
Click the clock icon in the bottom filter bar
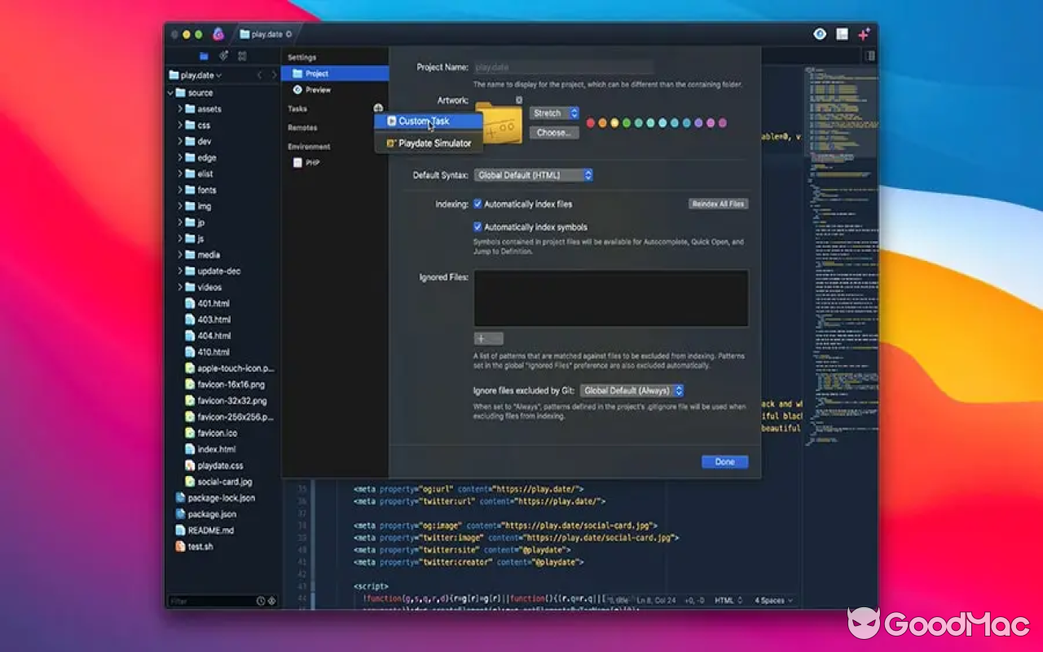(x=260, y=601)
